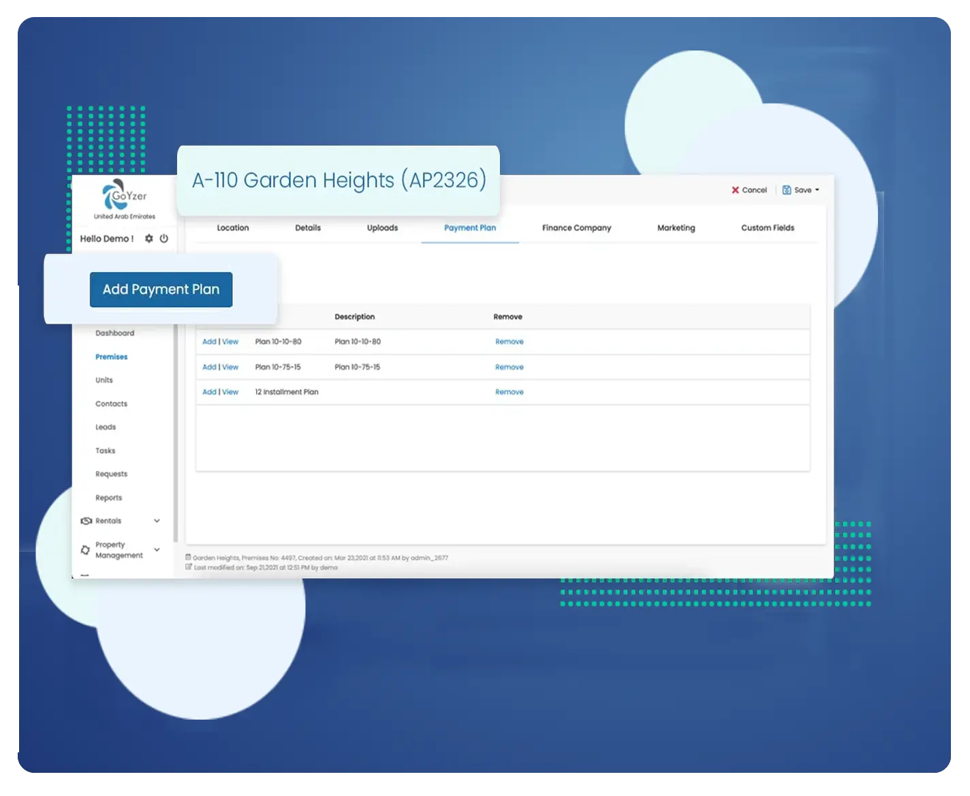The width and height of the screenshot is (970, 796).
Task: Click the red Cancel X icon
Action: [x=735, y=190]
